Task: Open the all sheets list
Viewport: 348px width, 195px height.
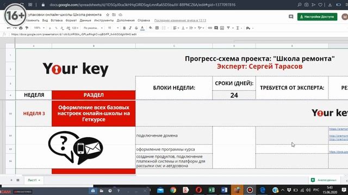Action: [x=18, y=180]
